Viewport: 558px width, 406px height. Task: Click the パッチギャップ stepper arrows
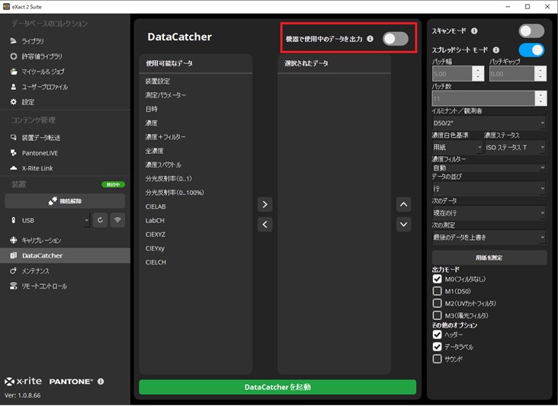[x=540, y=74]
